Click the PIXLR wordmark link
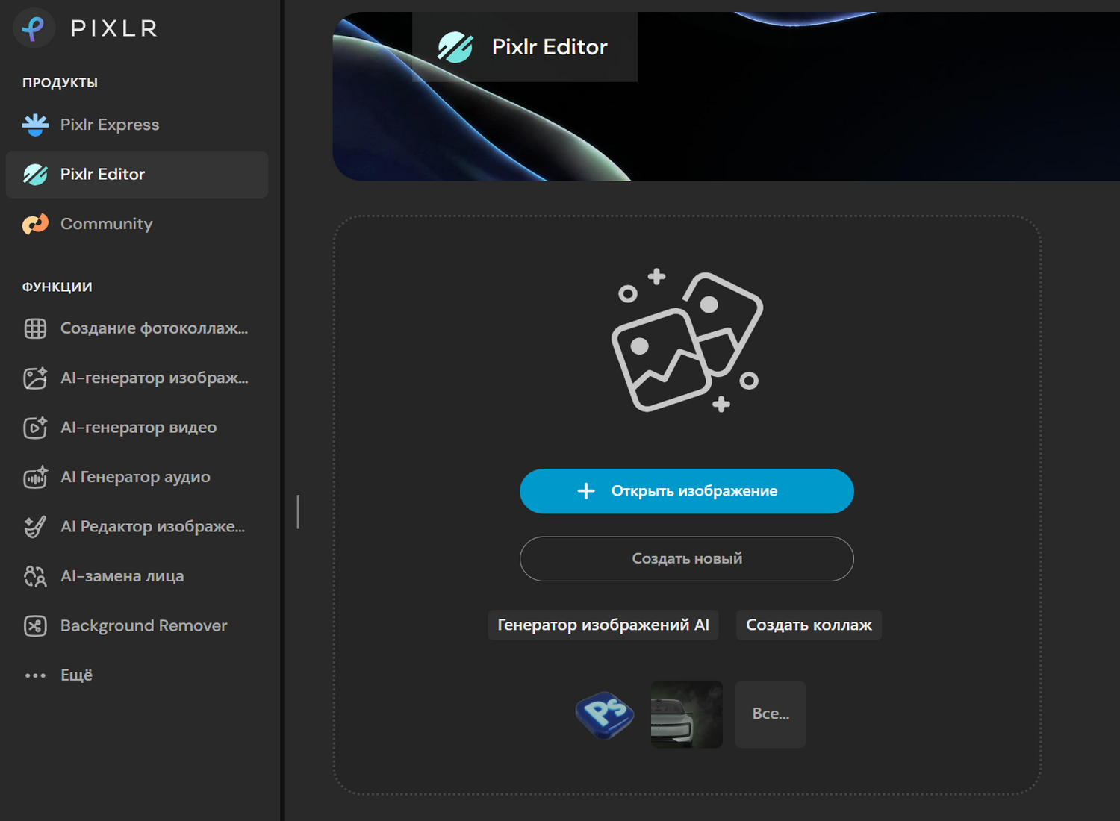Image resolution: width=1120 pixels, height=821 pixels. [x=114, y=28]
